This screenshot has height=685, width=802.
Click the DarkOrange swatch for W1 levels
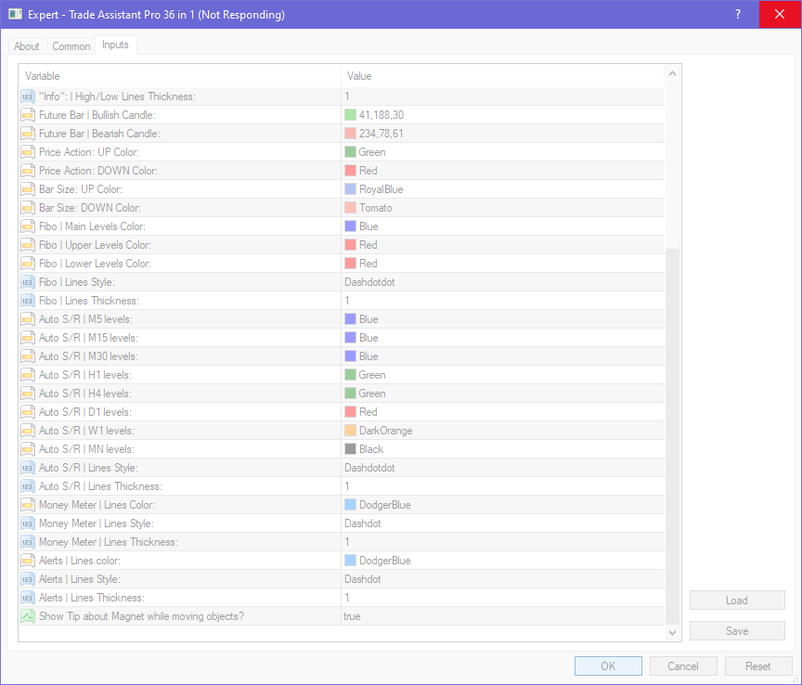[350, 431]
